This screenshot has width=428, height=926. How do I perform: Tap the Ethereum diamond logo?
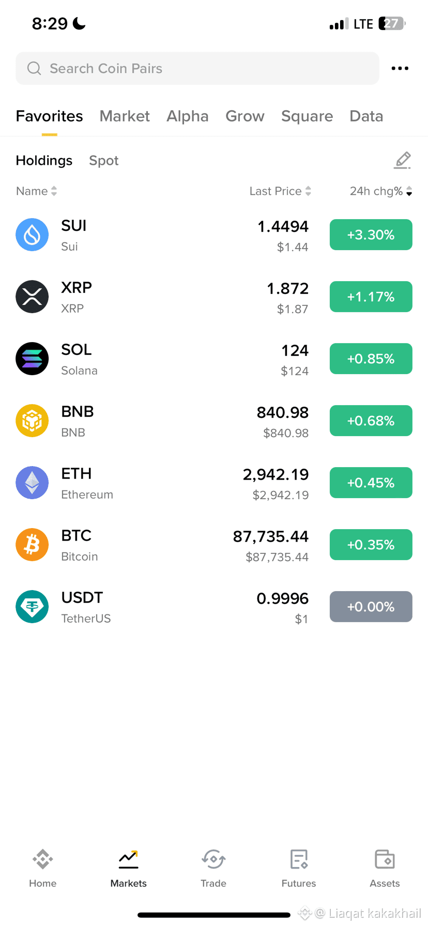[x=32, y=483]
